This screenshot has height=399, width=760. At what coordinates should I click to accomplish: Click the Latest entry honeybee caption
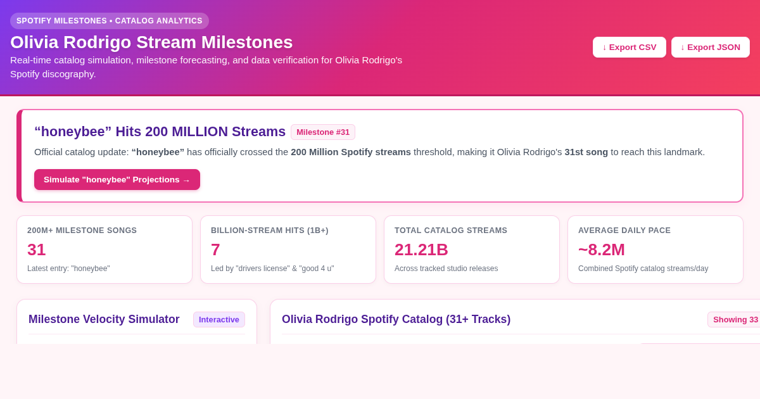point(68,269)
